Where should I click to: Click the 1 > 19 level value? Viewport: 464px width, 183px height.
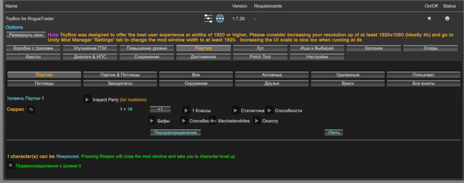coord(126,109)
